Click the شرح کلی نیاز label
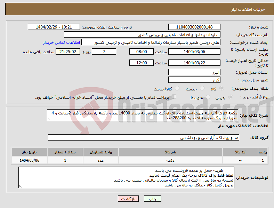This screenshot has height=208, width=274. (254, 115)
